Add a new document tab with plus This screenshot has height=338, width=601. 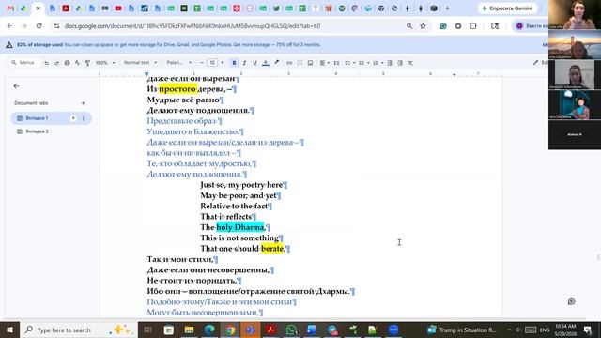(83, 103)
